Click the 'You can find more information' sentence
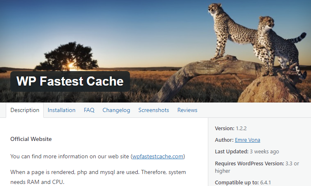Screen dimensions: 311x186 click(x=98, y=156)
